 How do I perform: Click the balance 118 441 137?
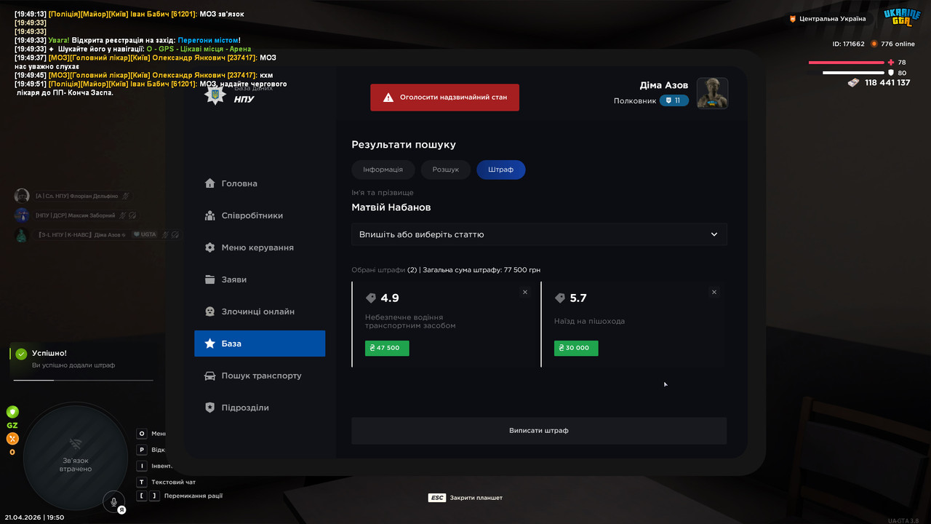point(887,83)
